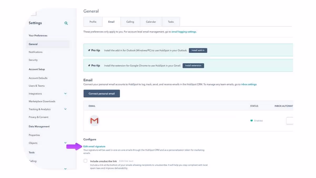Switch to the Profile tab
The image size is (316, 178).
(93, 22)
